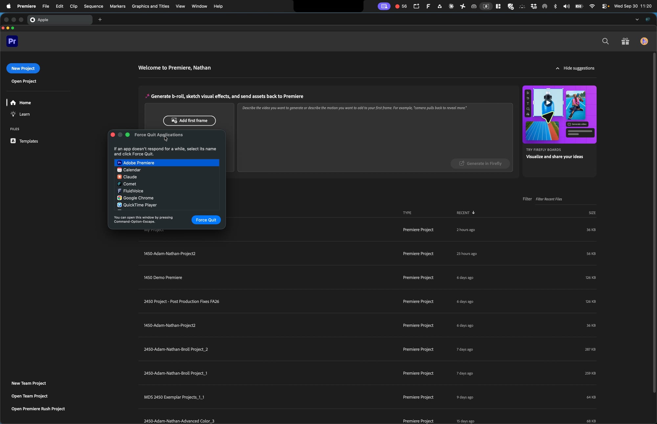Open the 1450 Demo Premiere project row
This screenshot has height=424, width=657.
(367, 277)
